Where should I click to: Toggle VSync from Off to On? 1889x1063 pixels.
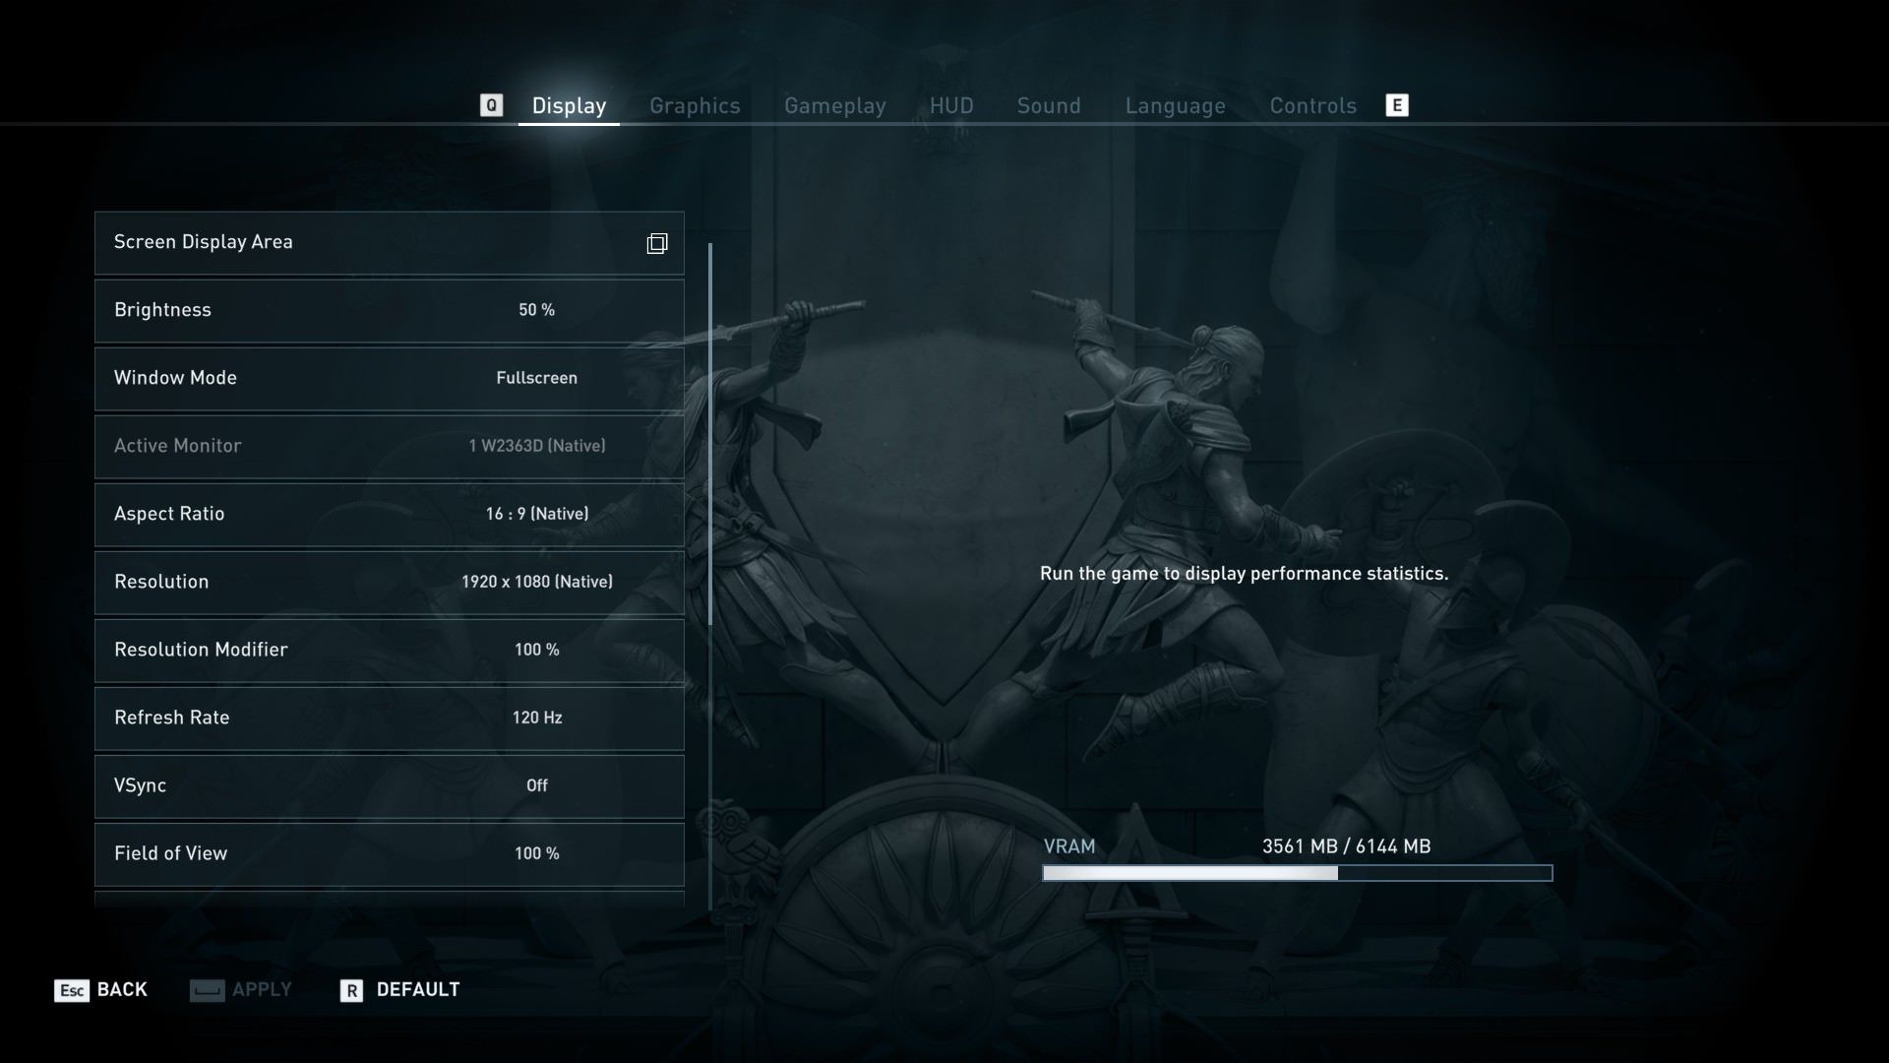536,785
